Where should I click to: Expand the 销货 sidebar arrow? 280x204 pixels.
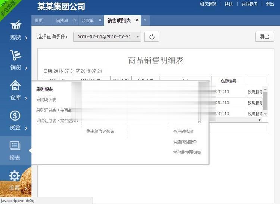click(x=26, y=68)
